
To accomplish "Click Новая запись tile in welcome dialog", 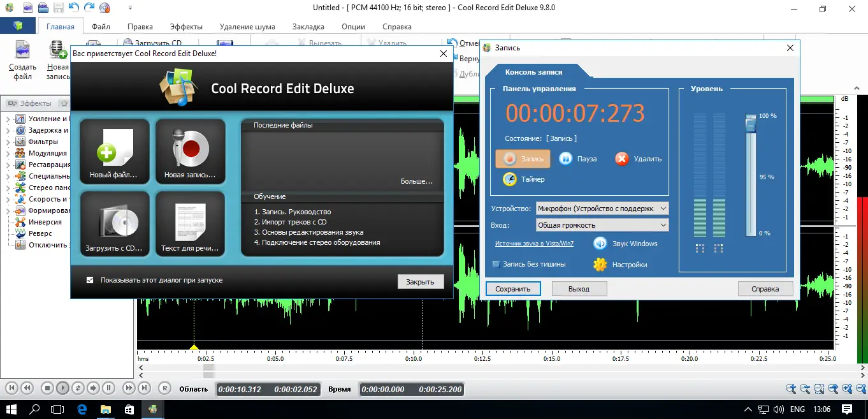I will coord(191,152).
